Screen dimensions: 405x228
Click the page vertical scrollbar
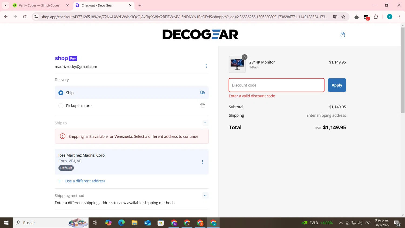[403, 70]
